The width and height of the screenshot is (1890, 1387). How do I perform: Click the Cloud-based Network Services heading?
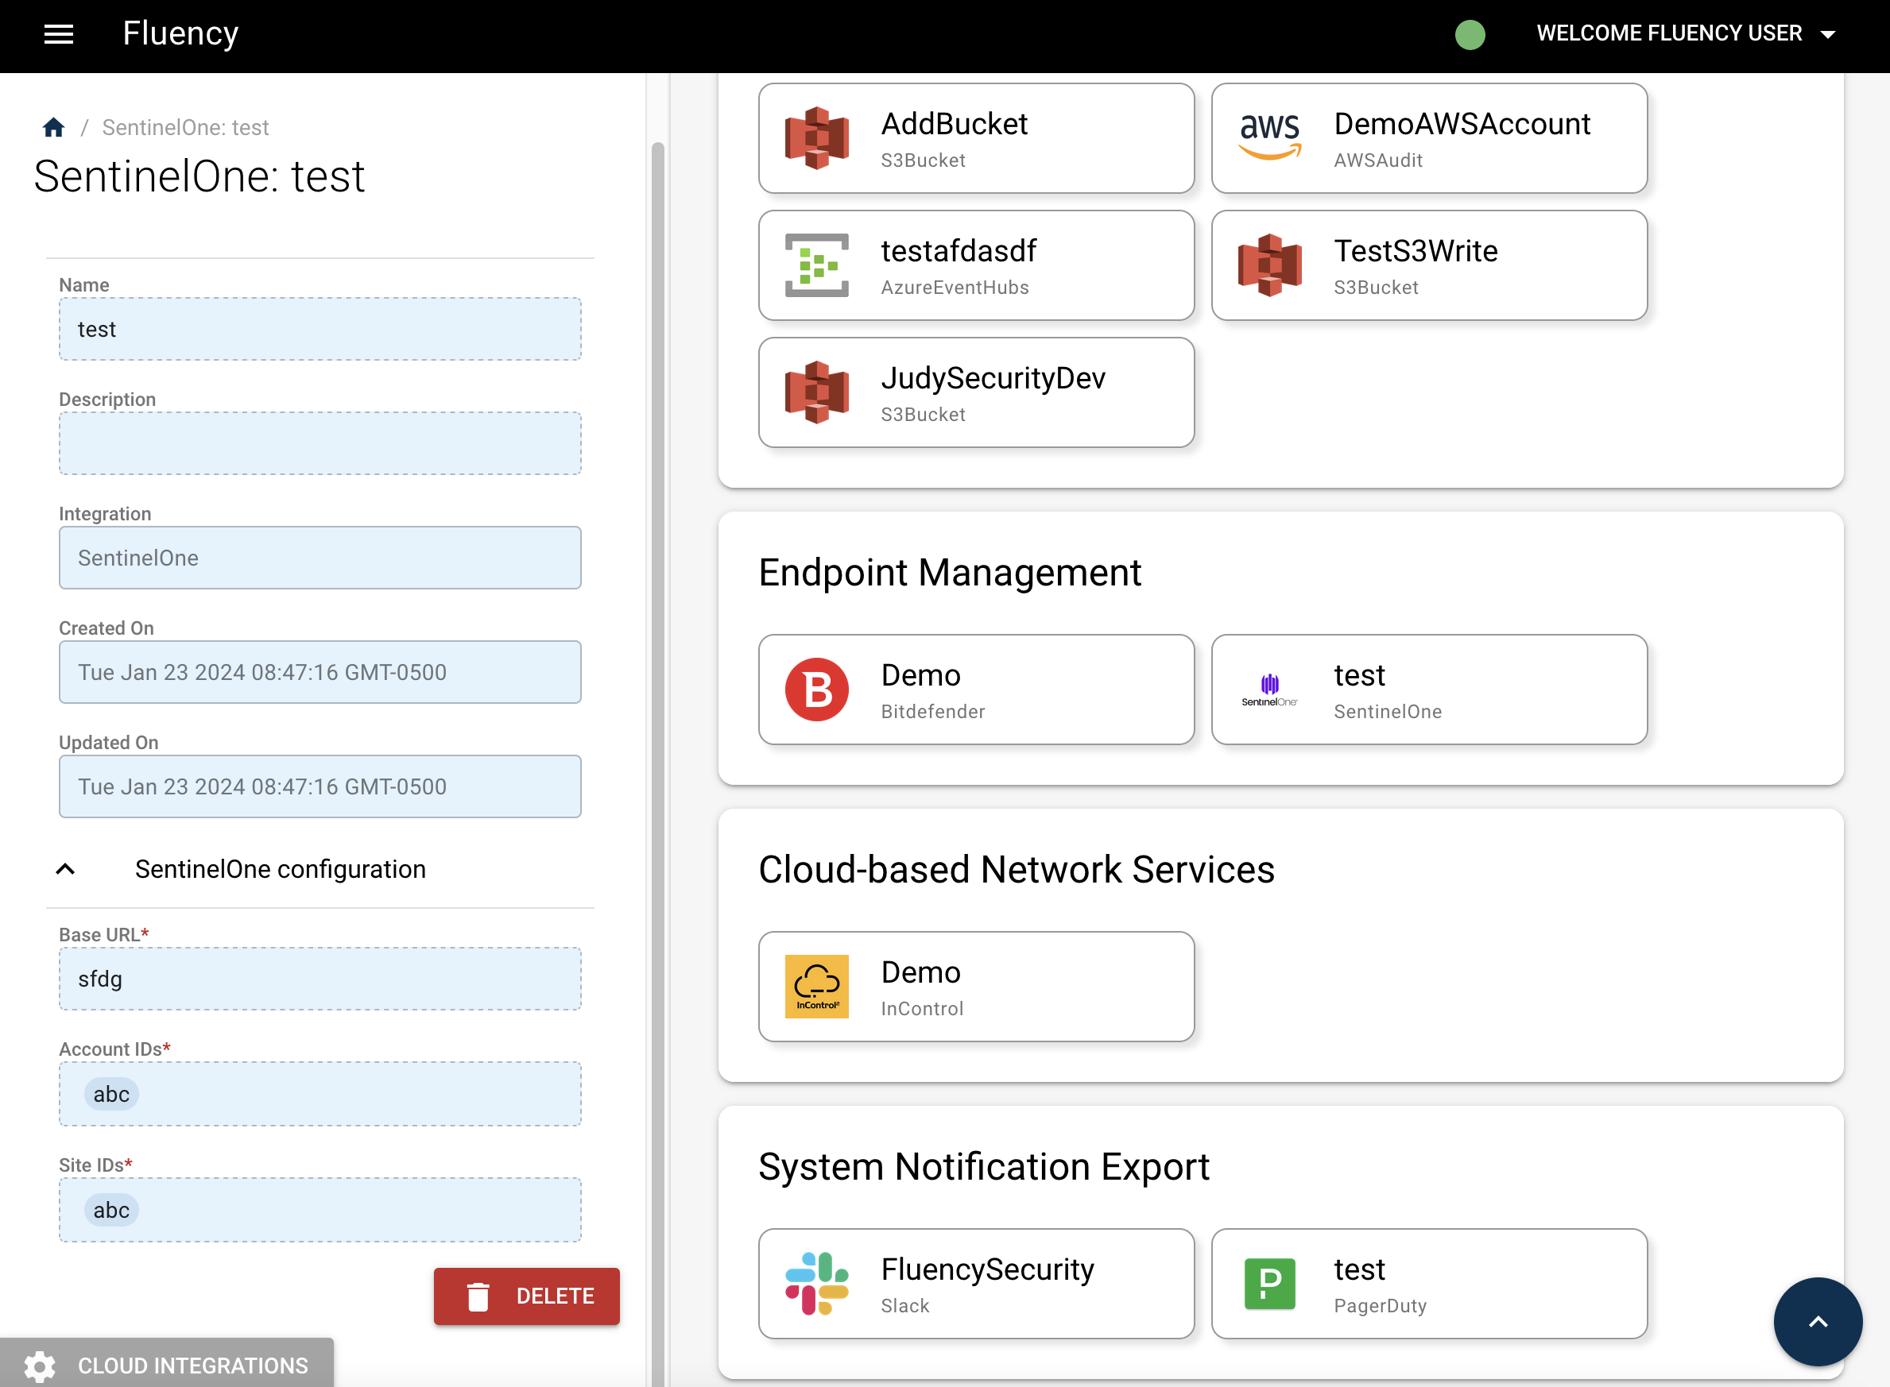pyautogui.click(x=1017, y=870)
